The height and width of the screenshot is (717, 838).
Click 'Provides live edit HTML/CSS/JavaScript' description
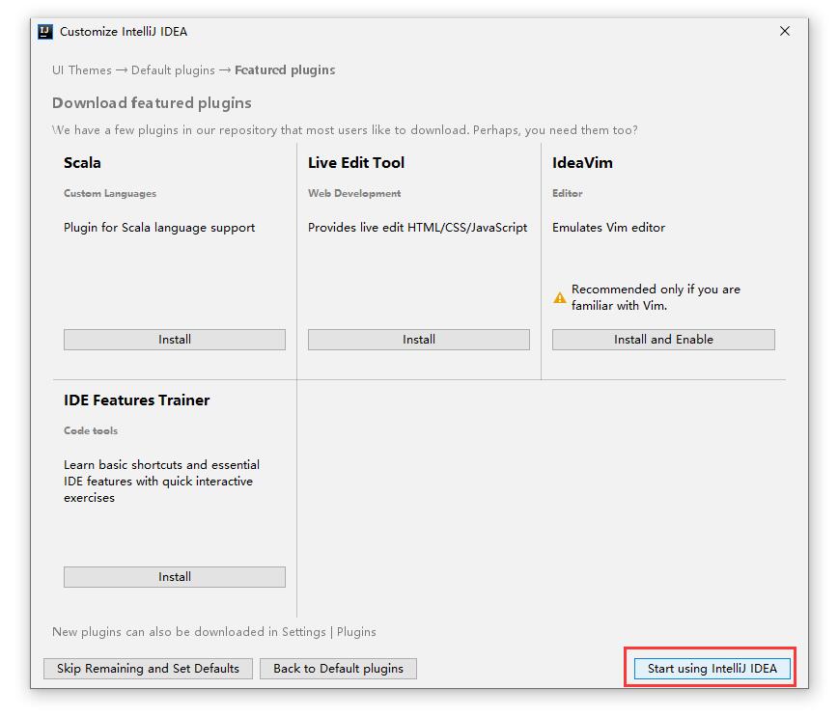pos(417,228)
